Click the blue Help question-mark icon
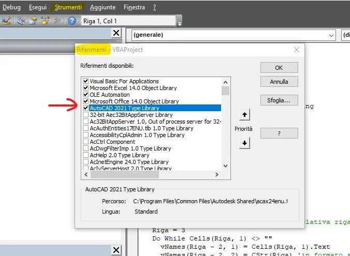Image resolution: width=350 pixels, height=256 pixels. 72,21
